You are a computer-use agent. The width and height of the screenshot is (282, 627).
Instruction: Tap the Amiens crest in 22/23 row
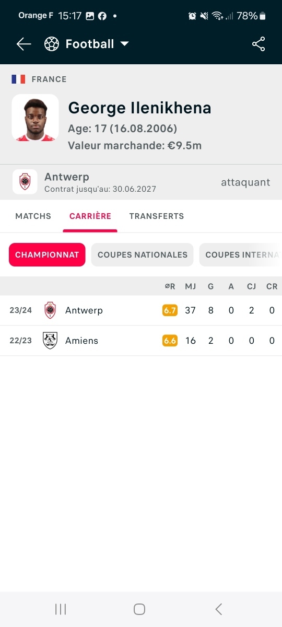click(50, 341)
